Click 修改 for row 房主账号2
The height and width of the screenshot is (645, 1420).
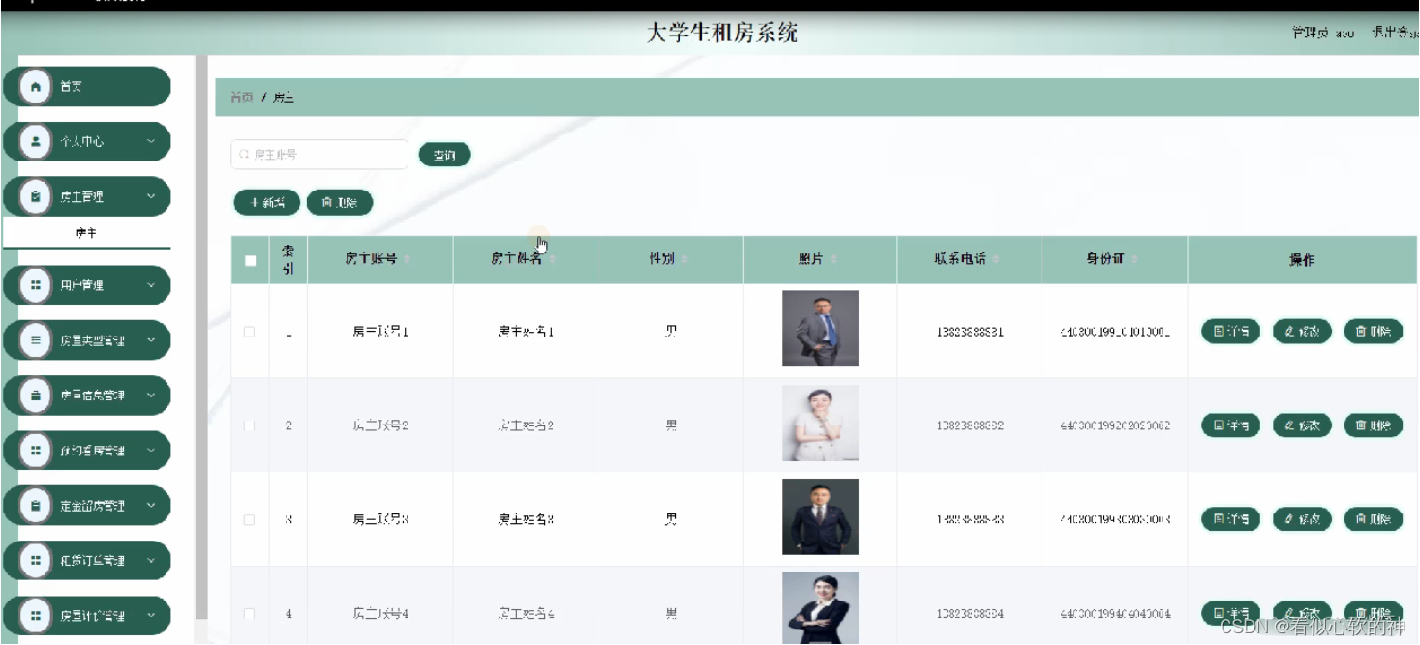tap(1302, 425)
